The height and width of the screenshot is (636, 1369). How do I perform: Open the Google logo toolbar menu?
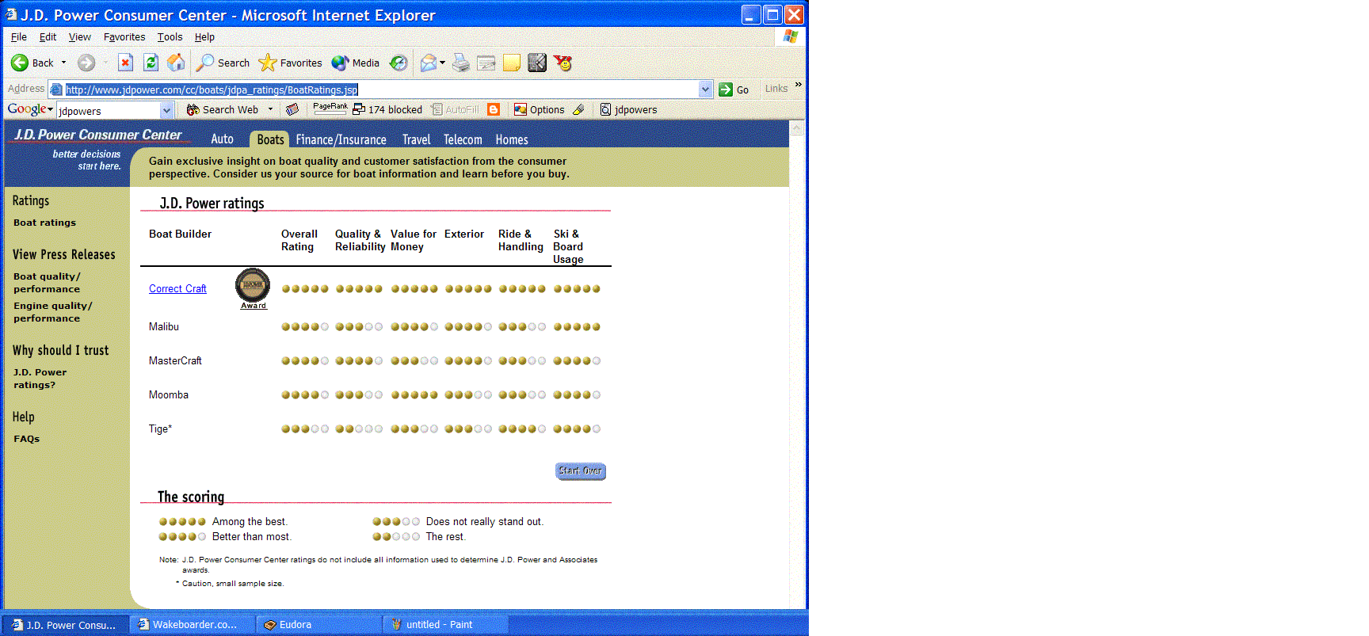pyautogui.click(x=30, y=109)
